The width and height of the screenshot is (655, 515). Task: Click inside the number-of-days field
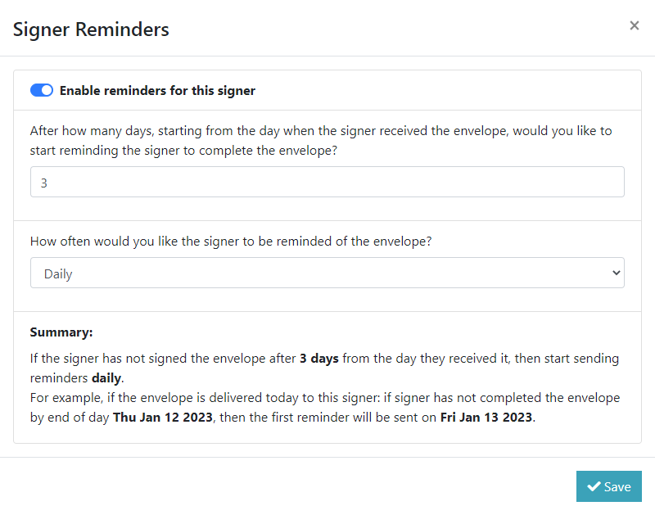(327, 182)
